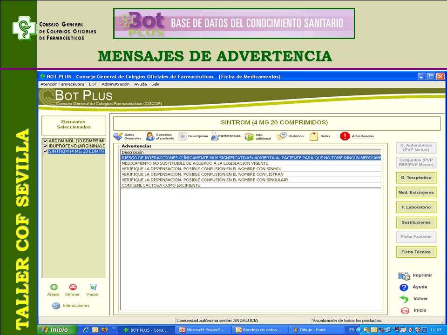
Task: Click the green Volver arrow icon
Action: 404,299
